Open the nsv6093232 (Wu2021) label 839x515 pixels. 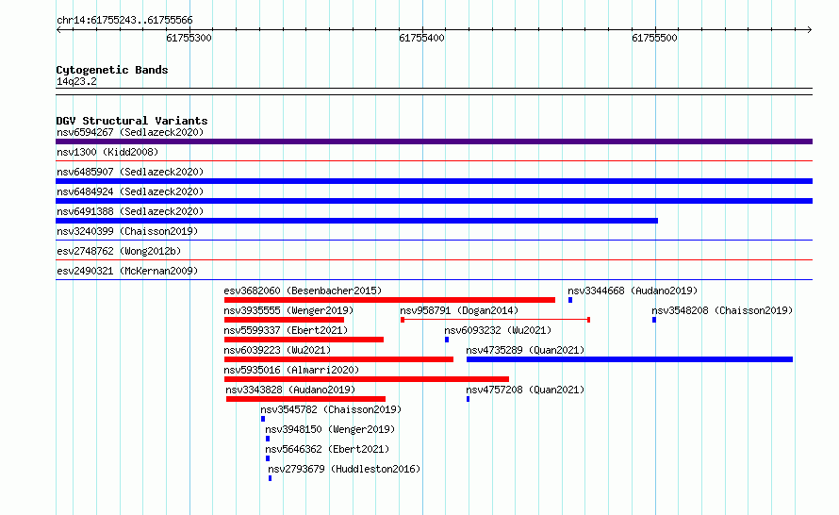498,330
